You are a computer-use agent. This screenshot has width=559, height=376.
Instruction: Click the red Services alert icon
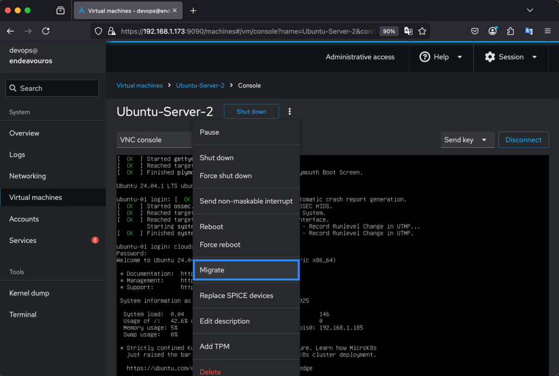(x=95, y=240)
